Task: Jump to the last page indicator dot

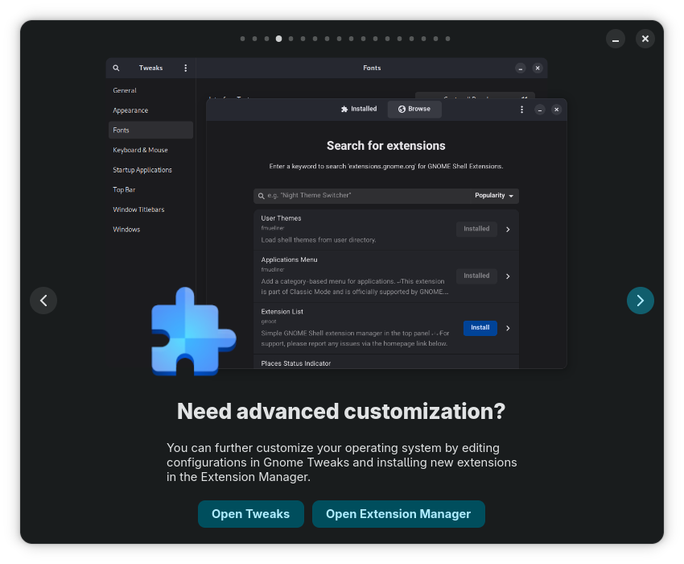Action: pyautogui.click(x=447, y=39)
